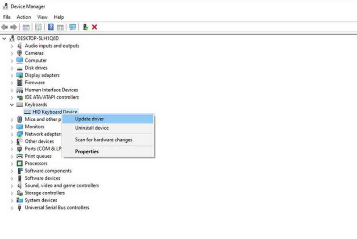Click the Monitors icon
357x239 pixels.
(x=20, y=127)
